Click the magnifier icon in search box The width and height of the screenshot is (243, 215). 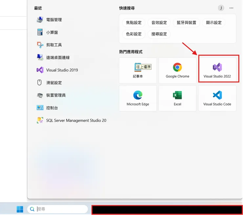[x=32, y=209]
